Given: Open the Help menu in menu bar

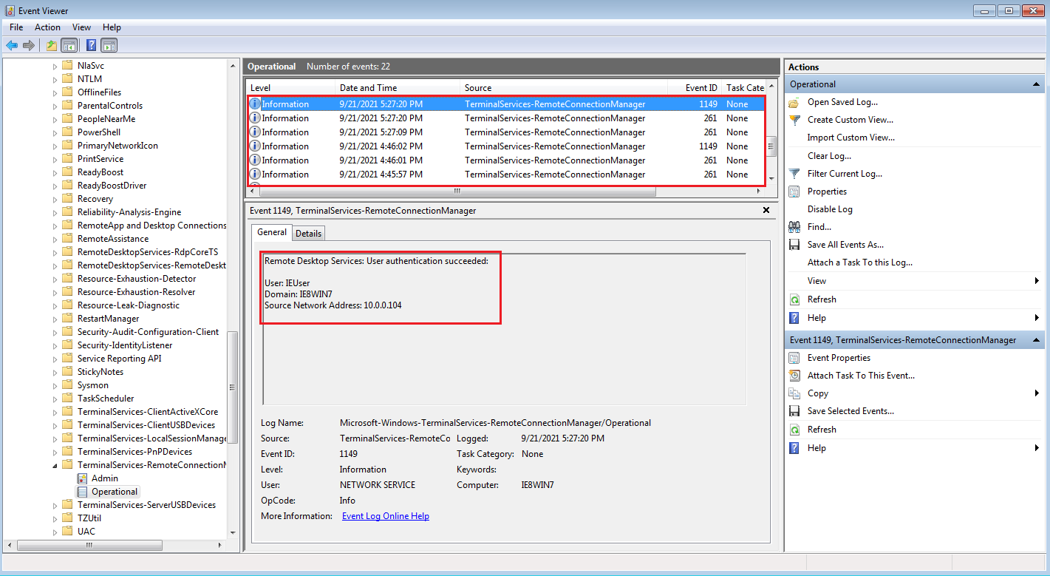Looking at the screenshot, I should pyautogui.click(x=112, y=27).
